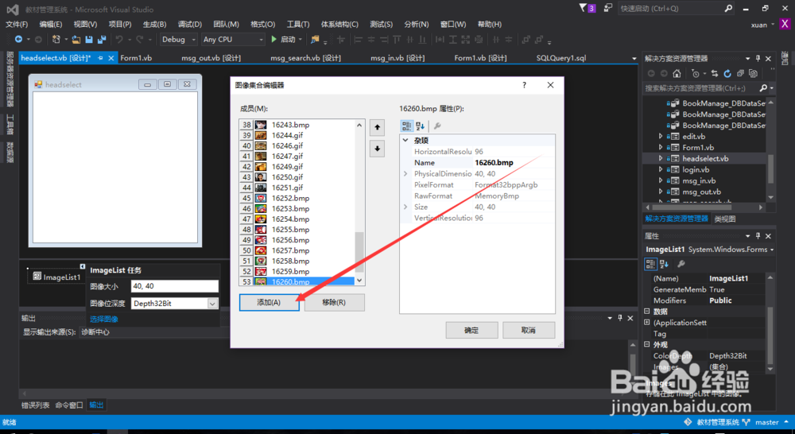Click the wrench icon in Properties panel
The width and height of the screenshot is (795, 434).
coord(681,264)
